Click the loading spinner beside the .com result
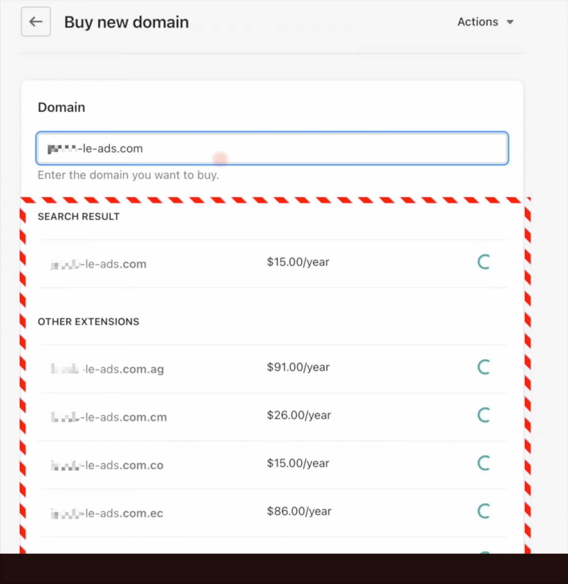This screenshot has height=584, width=568. coord(483,262)
